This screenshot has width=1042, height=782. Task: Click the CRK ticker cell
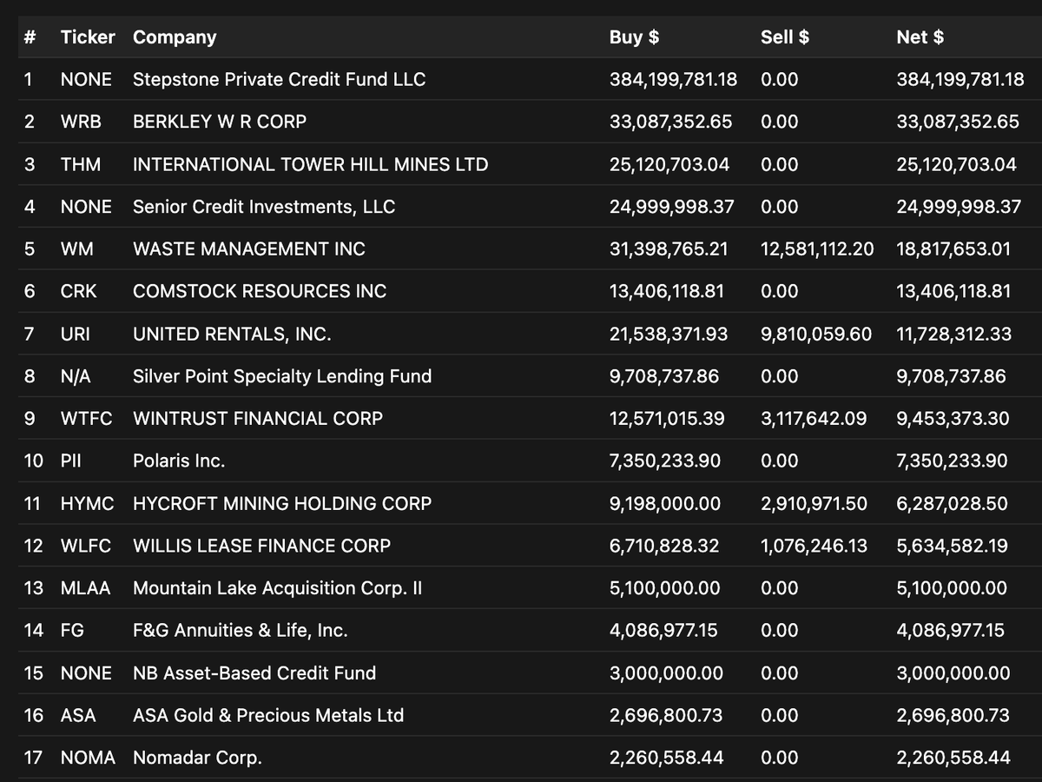79,291
